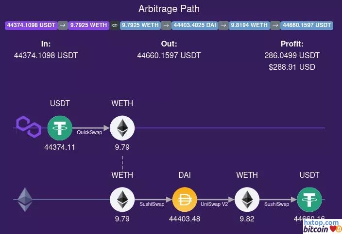Click the USDT icon on Polygon row
342x234 pixels.
(x=60, y=128)
